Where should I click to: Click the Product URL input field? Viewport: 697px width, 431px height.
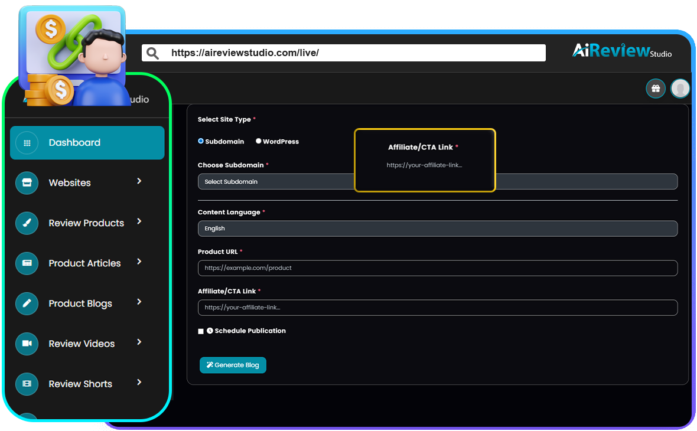[x=437, y=268]
